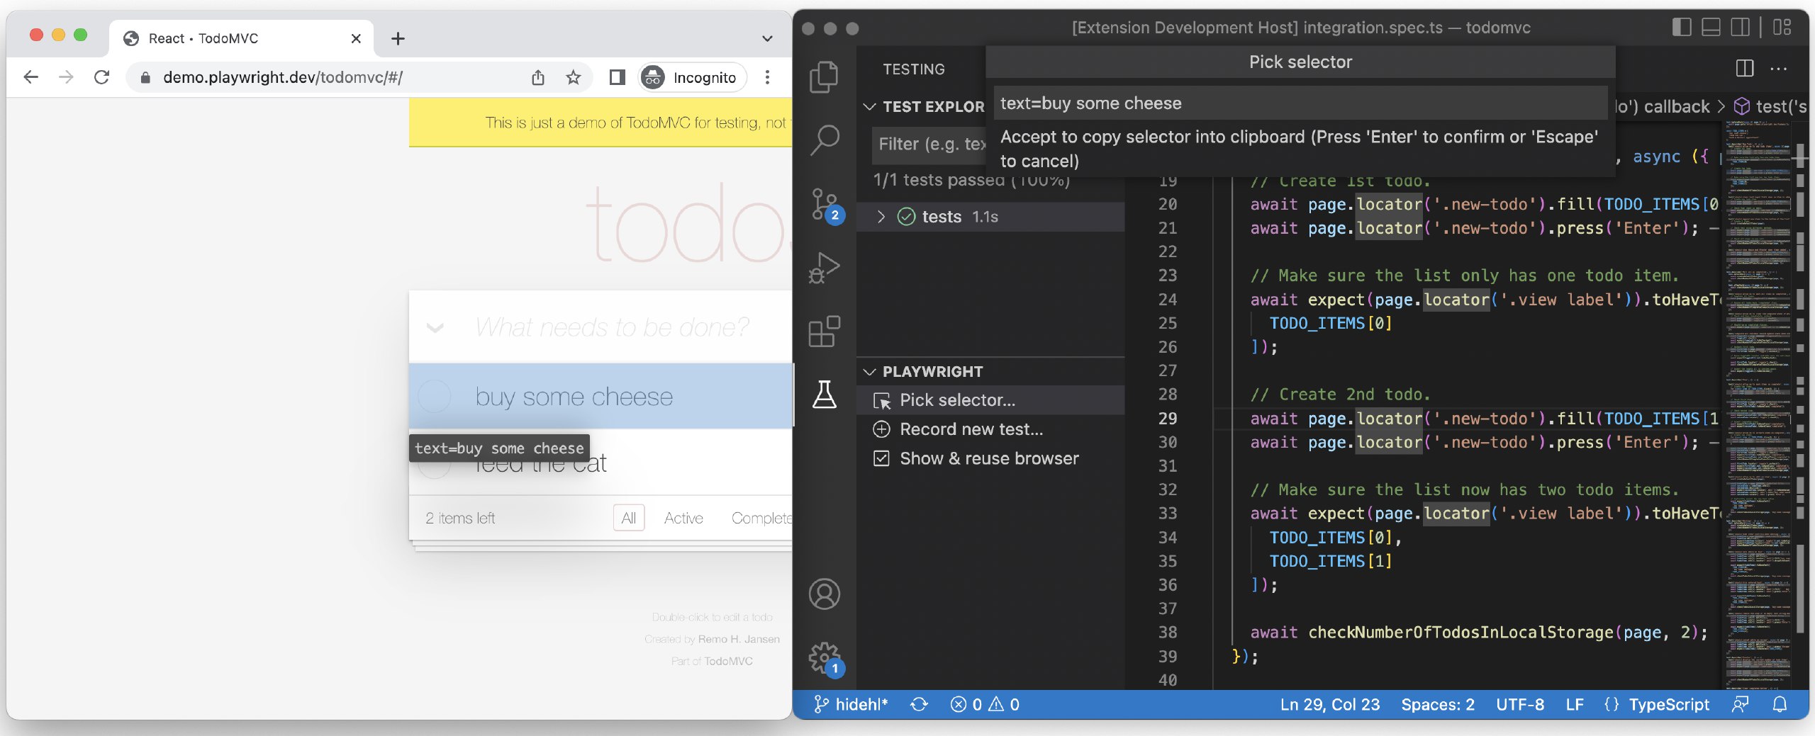Screen dimensions: 1815x736
Task: Click the Filter tests input field
Action: (x=929, y=144)
